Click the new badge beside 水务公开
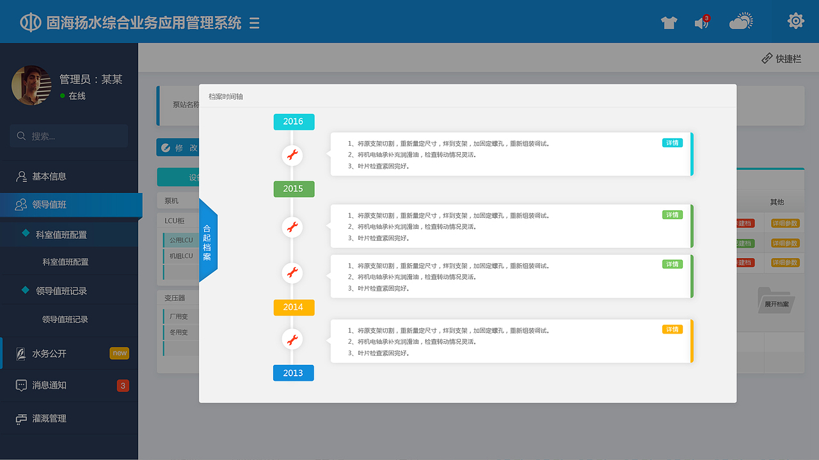This screenshot has width=819, height=460. pos(120,353)
